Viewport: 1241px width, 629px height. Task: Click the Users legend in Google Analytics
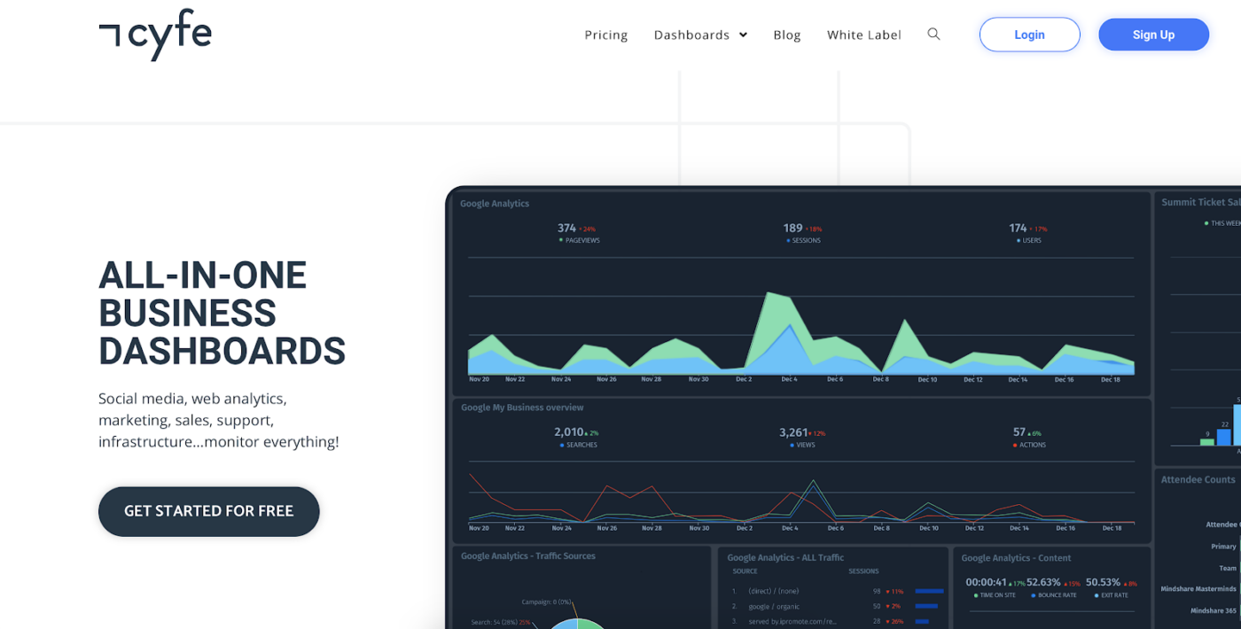tap(1029, 240)
